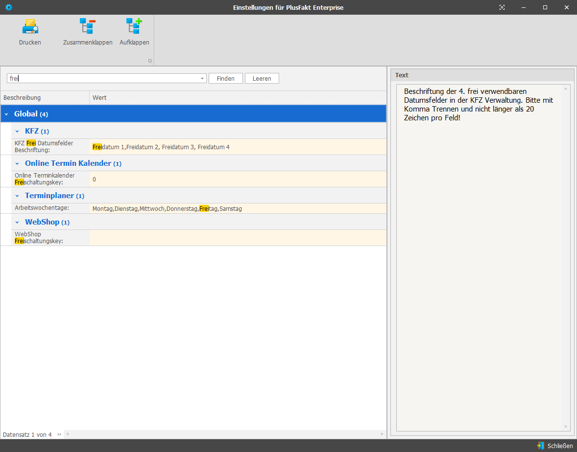Viewport: 577px width, 452px height.
Task: Click the gear icon in title bar
Action: coord(9,7)
